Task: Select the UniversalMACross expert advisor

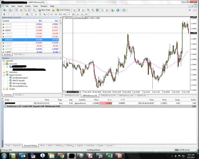Action: tap(20, 86)
